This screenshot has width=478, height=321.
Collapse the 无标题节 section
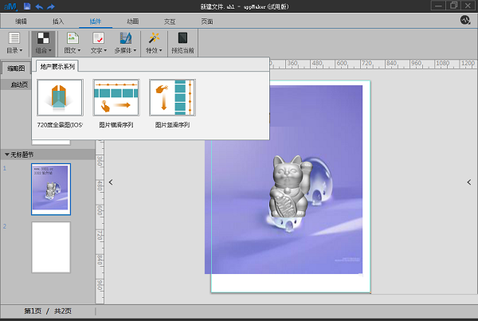[7, 154]
